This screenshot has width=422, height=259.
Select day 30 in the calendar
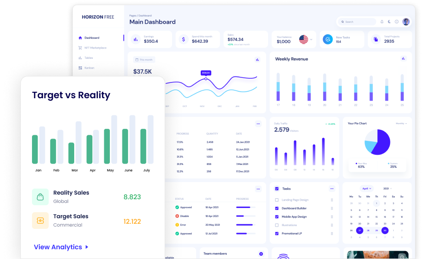pos(385,230)
